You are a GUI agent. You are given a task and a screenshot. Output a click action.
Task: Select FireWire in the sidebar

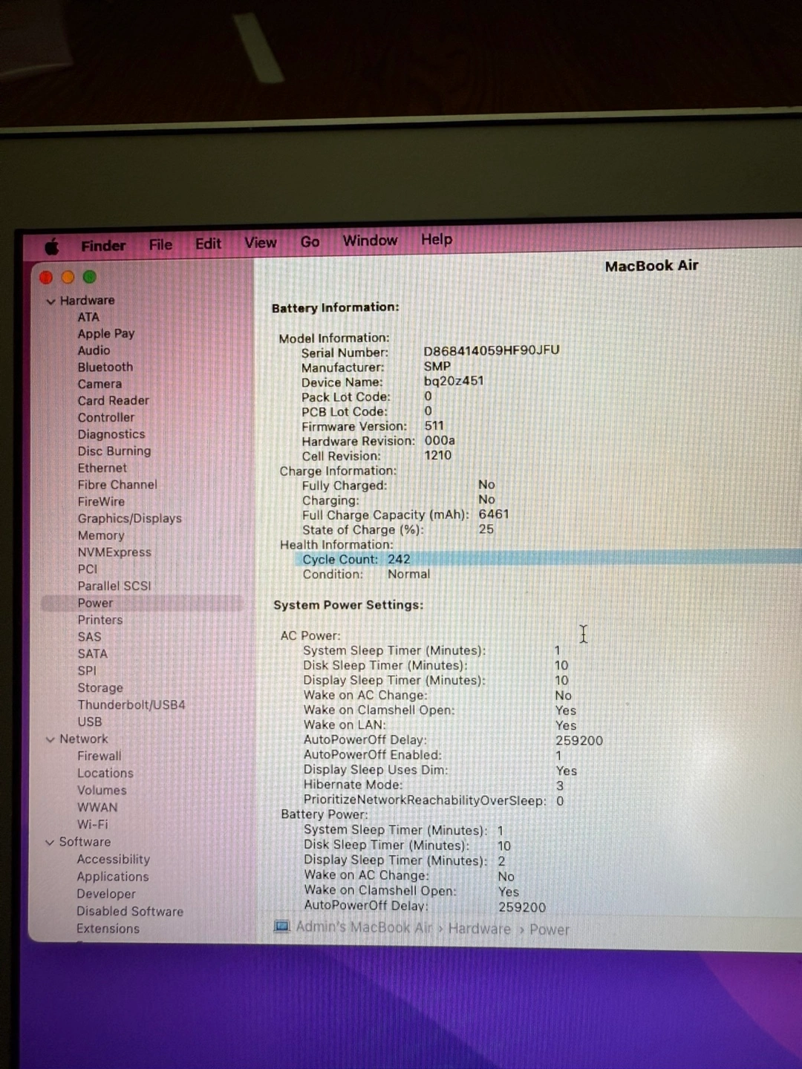pyautogui.click(x=101, y=502)
